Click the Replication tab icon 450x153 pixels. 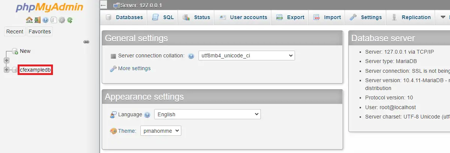click(x=394, y=17)
